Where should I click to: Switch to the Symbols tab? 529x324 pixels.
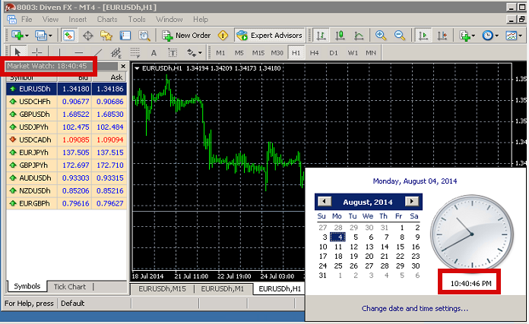pyautogui.click(x=27, y=286)
